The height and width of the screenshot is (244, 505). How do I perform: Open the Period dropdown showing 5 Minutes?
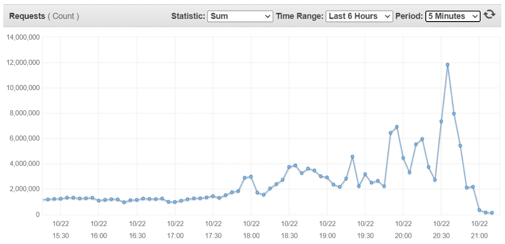click(453, 16)
